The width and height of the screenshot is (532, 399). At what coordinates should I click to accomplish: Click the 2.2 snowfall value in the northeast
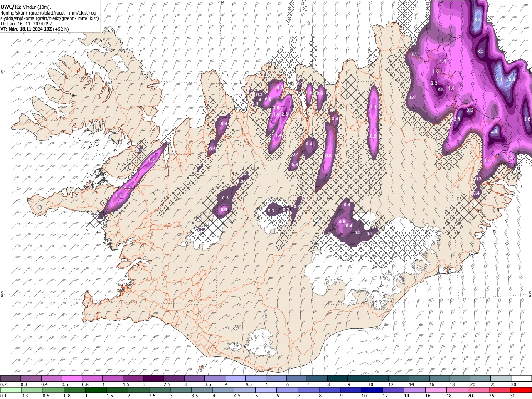tap(434, 84)
